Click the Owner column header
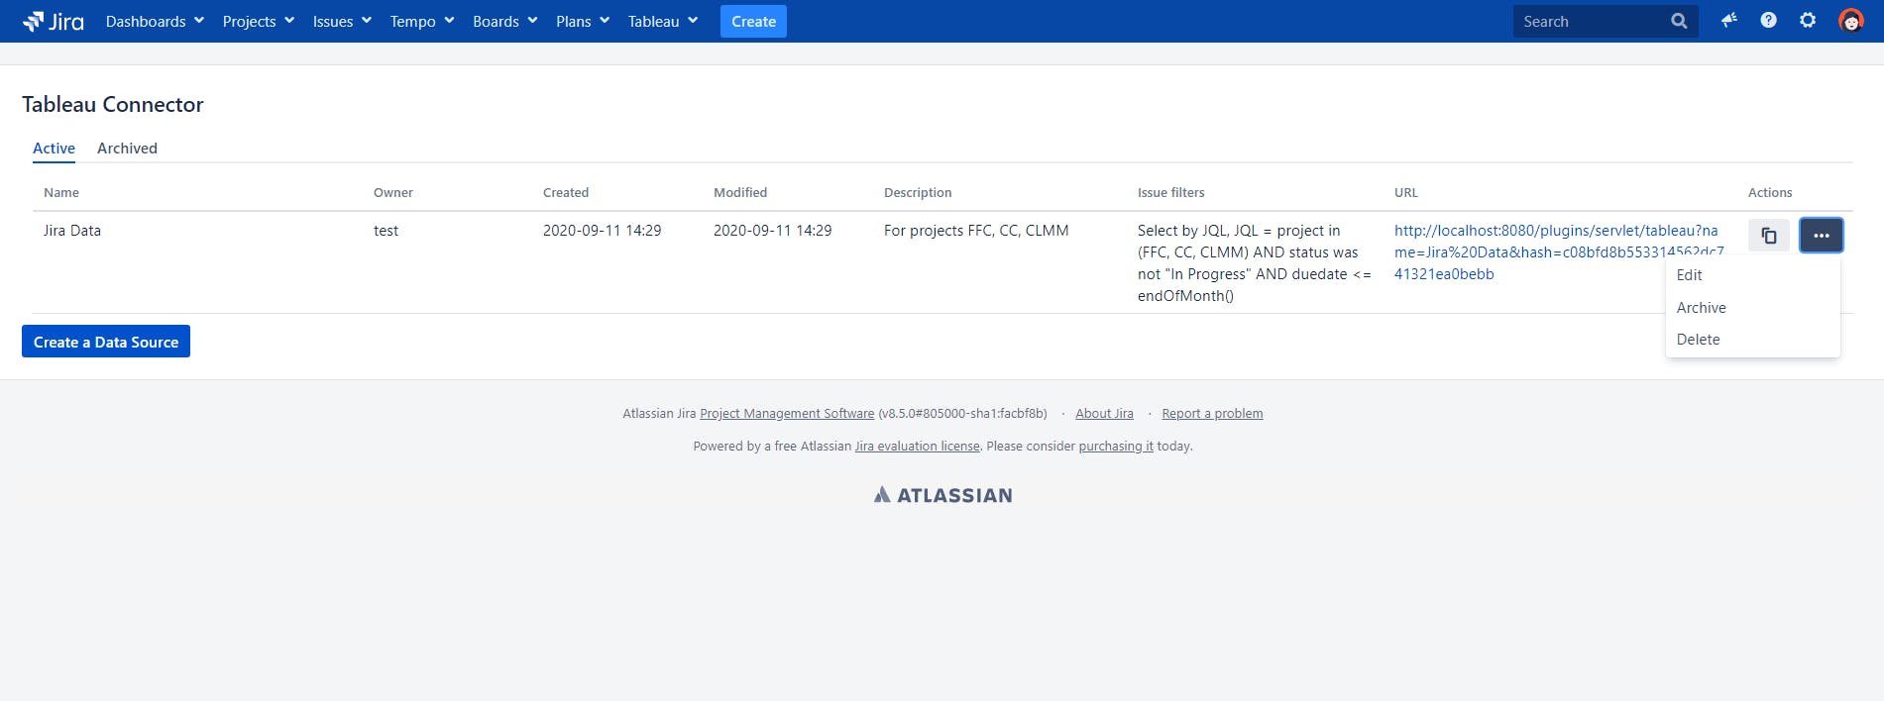 393,193
